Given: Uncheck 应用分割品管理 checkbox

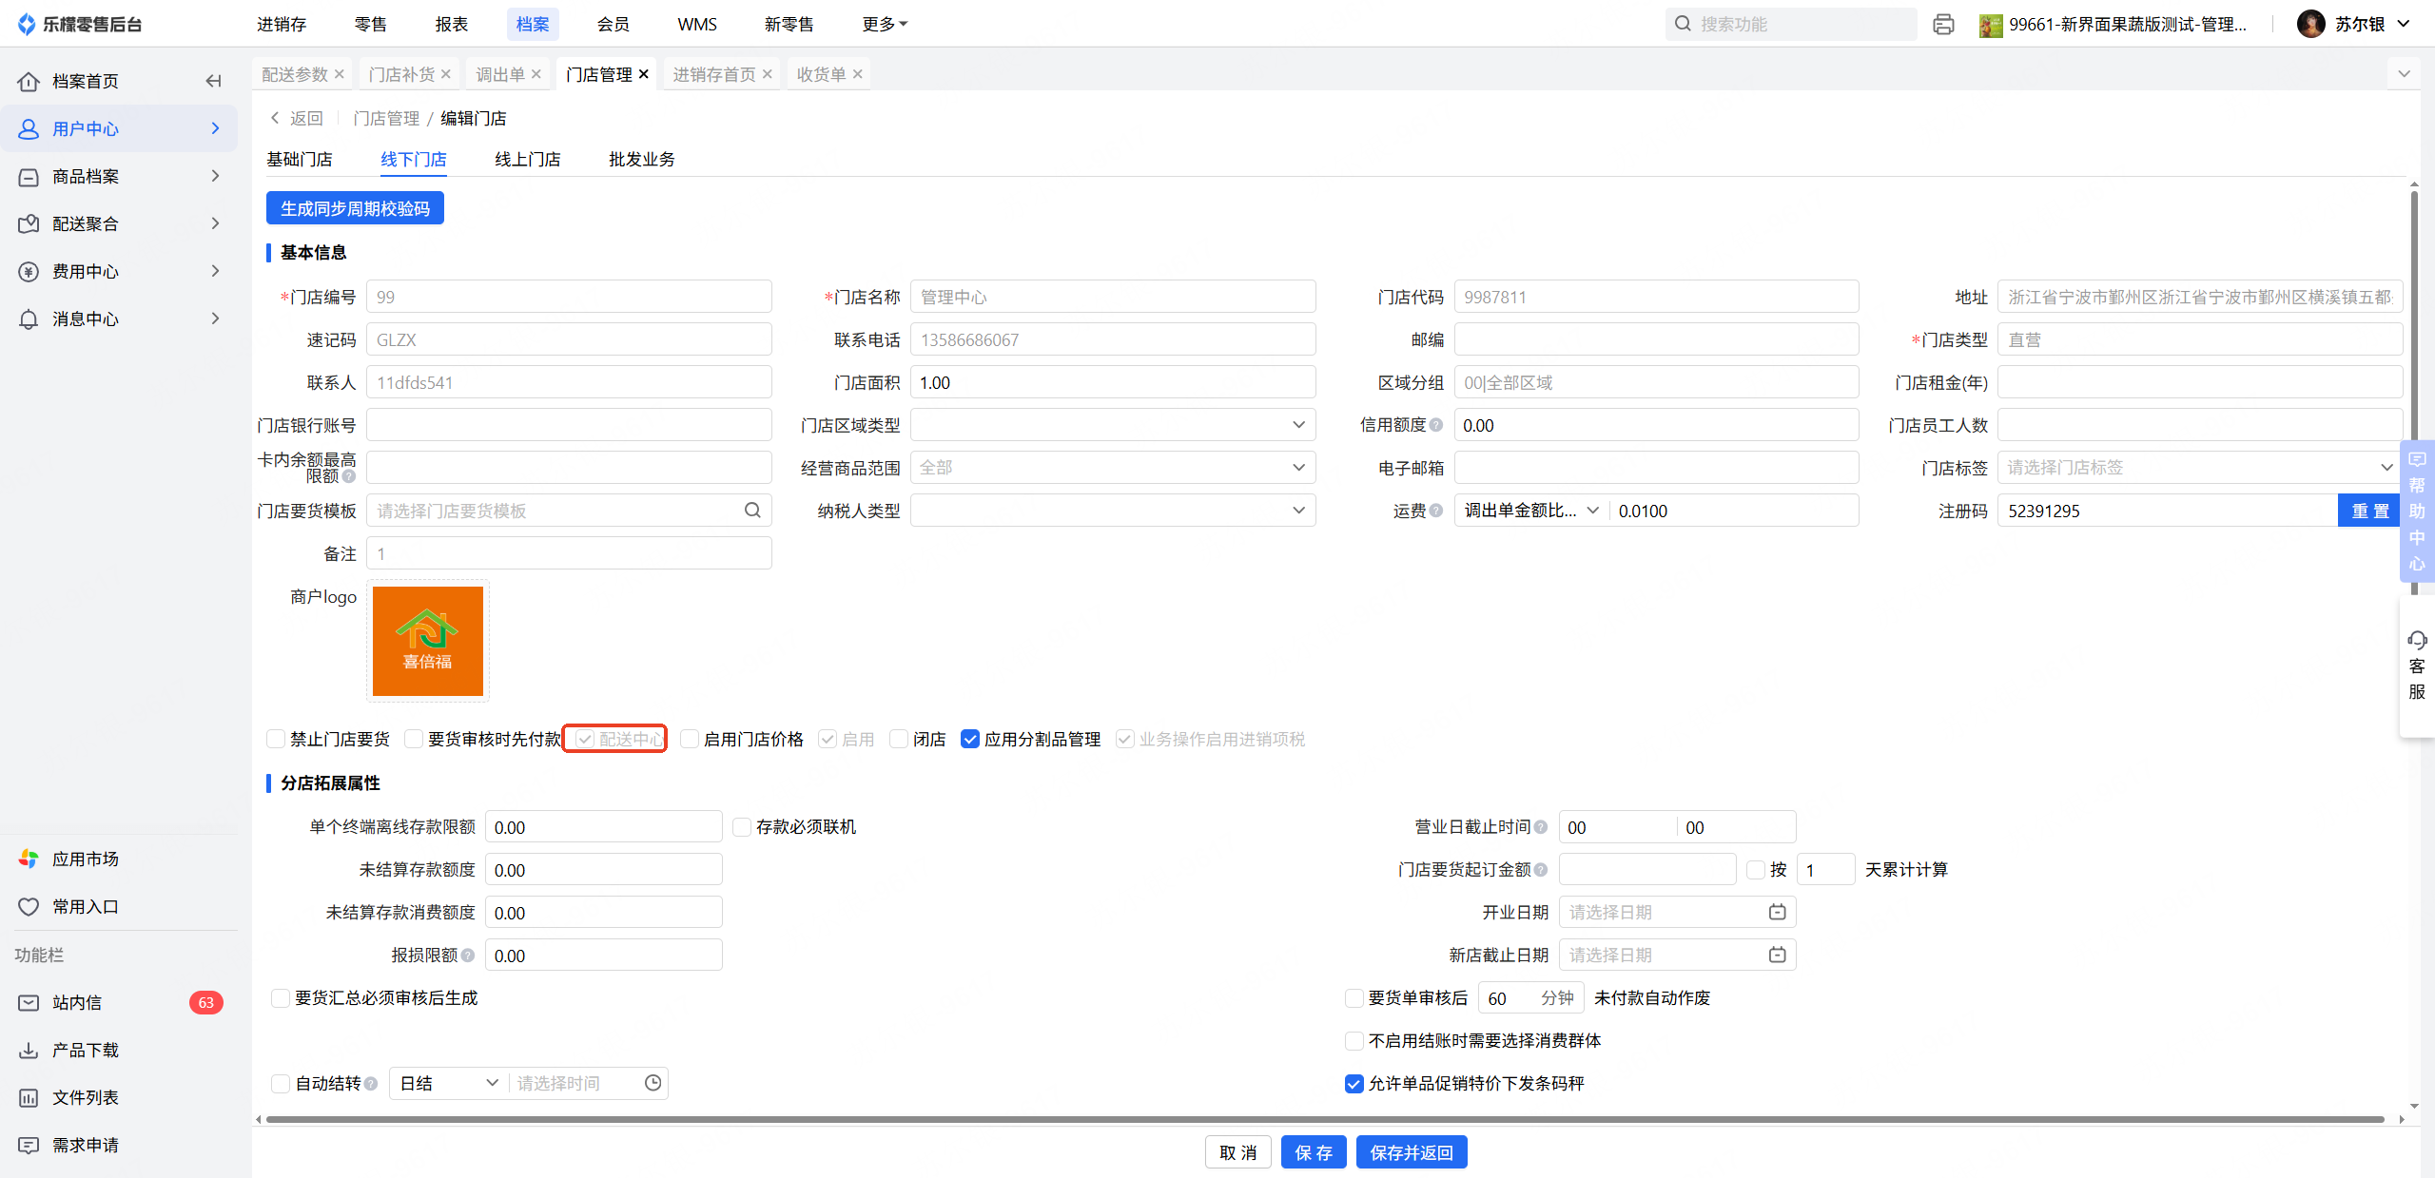Looking at the screenshot, I should [970, 739].
